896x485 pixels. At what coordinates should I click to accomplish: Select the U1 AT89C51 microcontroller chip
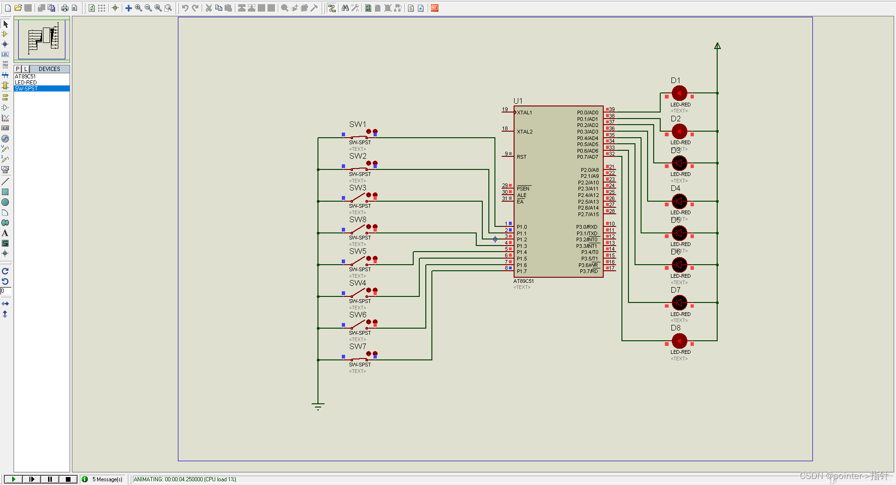coord(558,191)
